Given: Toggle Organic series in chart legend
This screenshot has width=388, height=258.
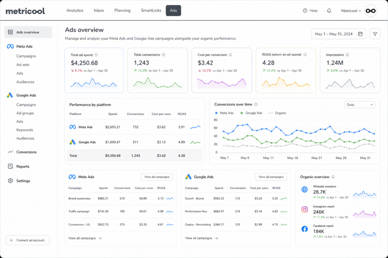Looking at the screenshot, I should [277, 113].
